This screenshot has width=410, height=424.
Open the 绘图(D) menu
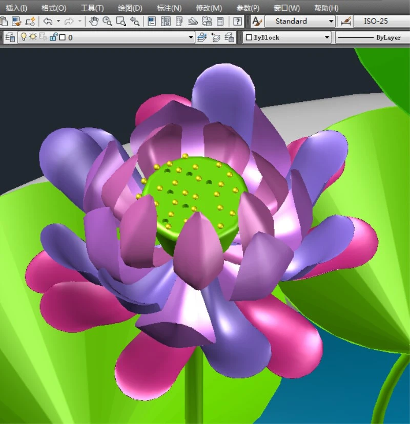[130, 8]
